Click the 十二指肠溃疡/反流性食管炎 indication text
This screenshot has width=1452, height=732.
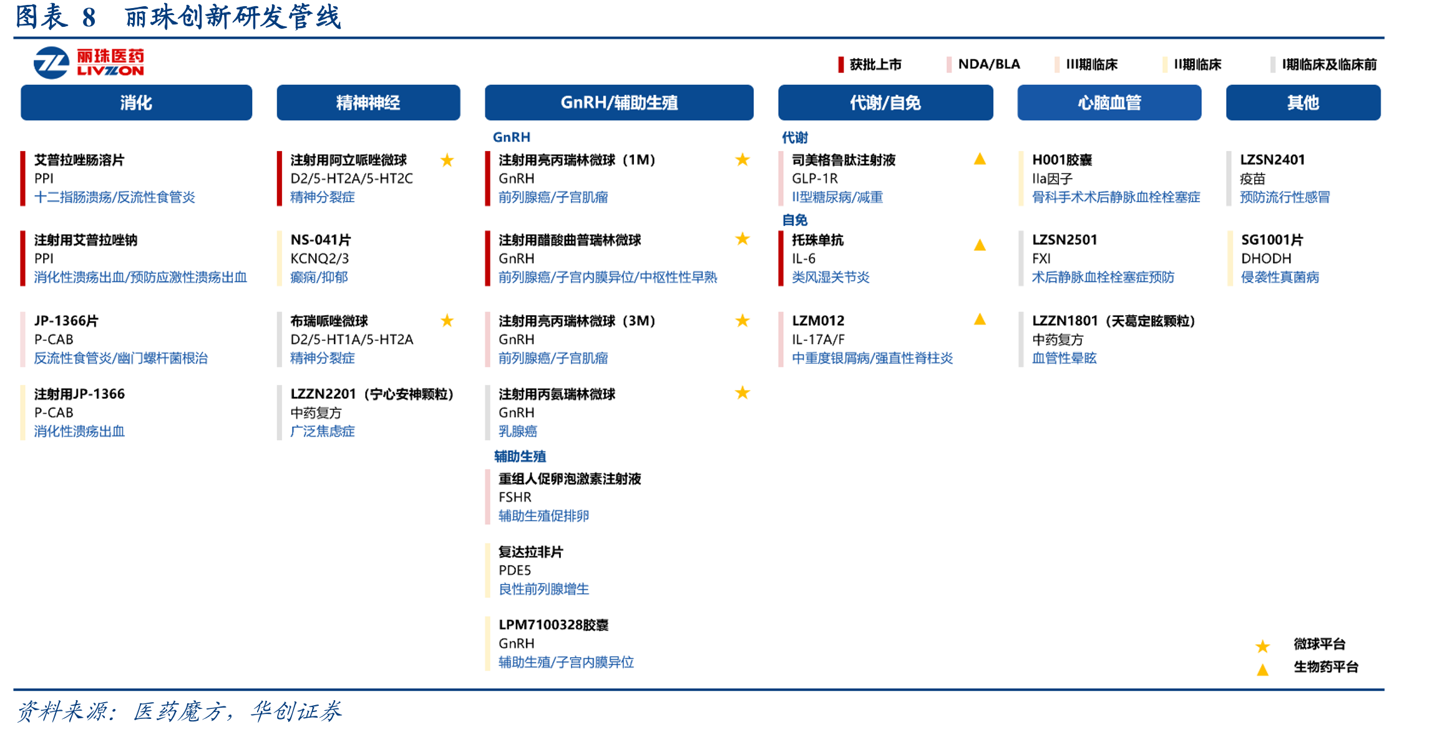point(115,197)
